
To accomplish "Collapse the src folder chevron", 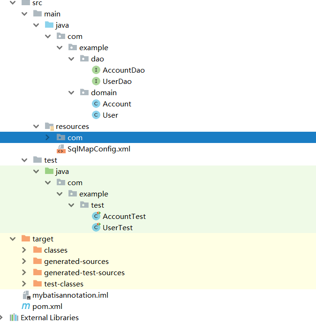I will 13,3.
